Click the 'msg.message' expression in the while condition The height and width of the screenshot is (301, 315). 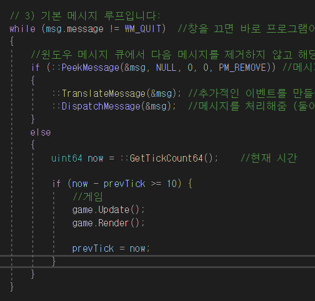(75, 29)
